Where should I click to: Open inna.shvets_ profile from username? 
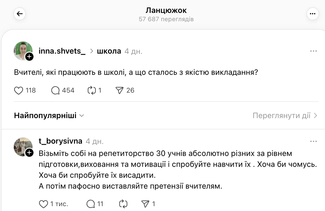(62, 51)
